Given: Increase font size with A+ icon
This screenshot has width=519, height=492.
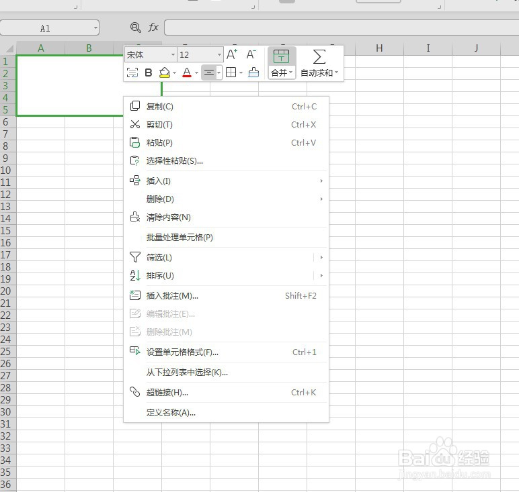Looking at the screenshot, I should point(232,54).
